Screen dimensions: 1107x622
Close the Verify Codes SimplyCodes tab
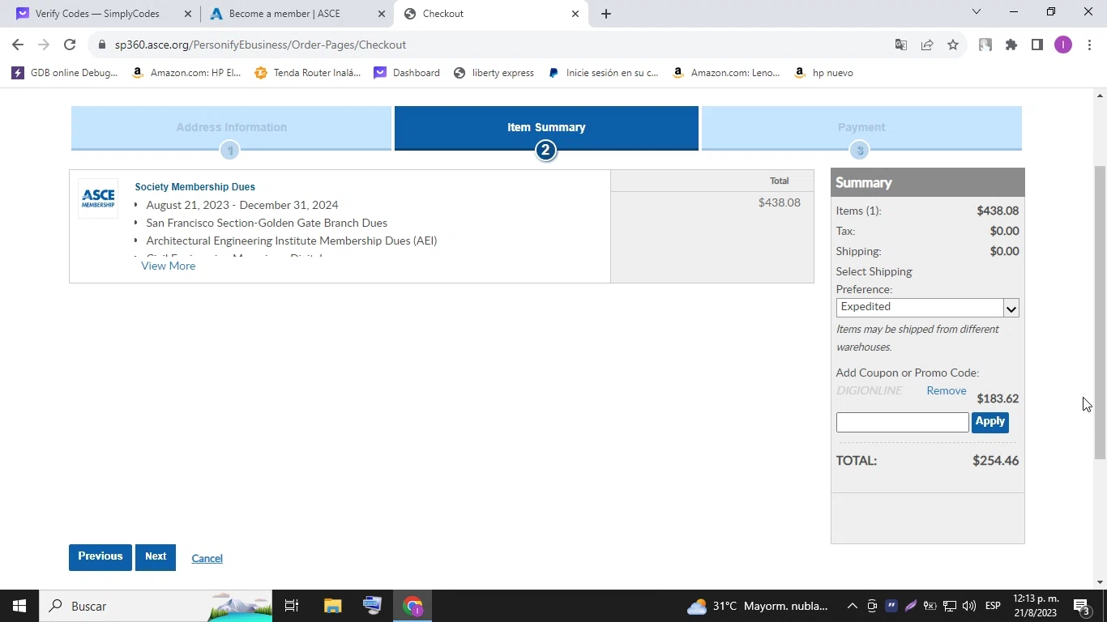(x=188, y=14)
